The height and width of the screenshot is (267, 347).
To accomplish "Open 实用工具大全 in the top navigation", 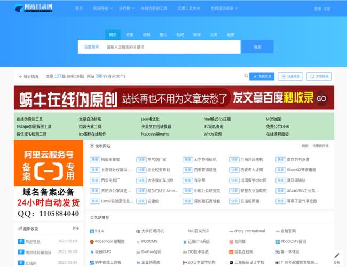I will point(189,9).
